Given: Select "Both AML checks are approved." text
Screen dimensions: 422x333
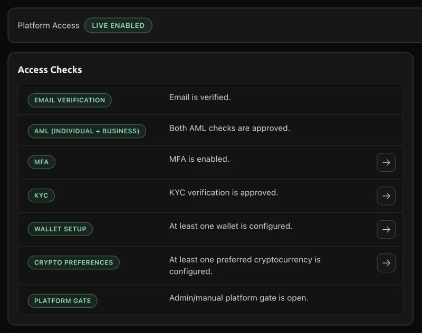Looking at the screenshot, I should pyautogui.click(x=229, y=128).
